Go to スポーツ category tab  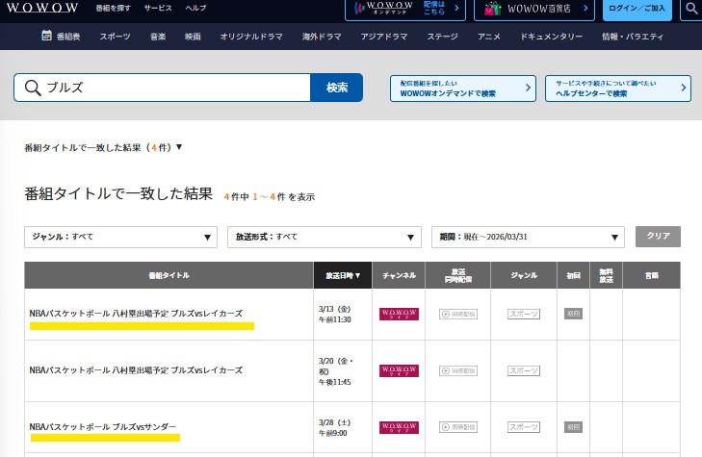pyautogui.click(x=115, y=37)
